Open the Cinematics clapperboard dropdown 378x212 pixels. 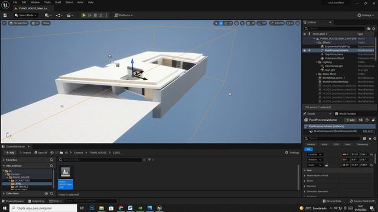(x=70, y=15)
